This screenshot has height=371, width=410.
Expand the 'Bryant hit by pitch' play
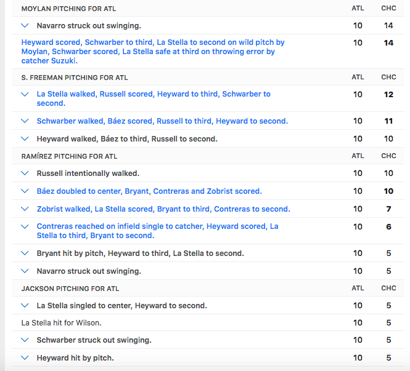[25, 253]
